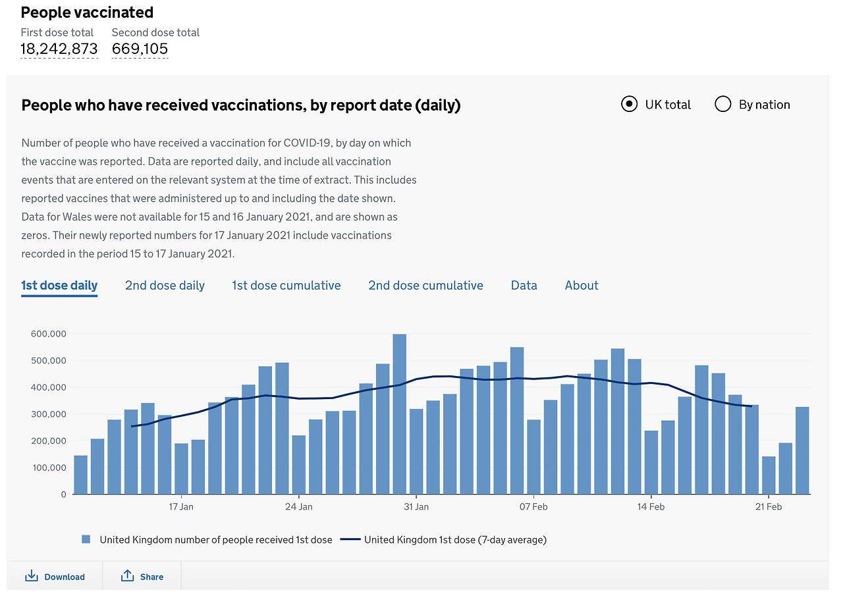843x596 pixels.
Task: Click the 100,000 y-axis label
Action: pos(48,468)
